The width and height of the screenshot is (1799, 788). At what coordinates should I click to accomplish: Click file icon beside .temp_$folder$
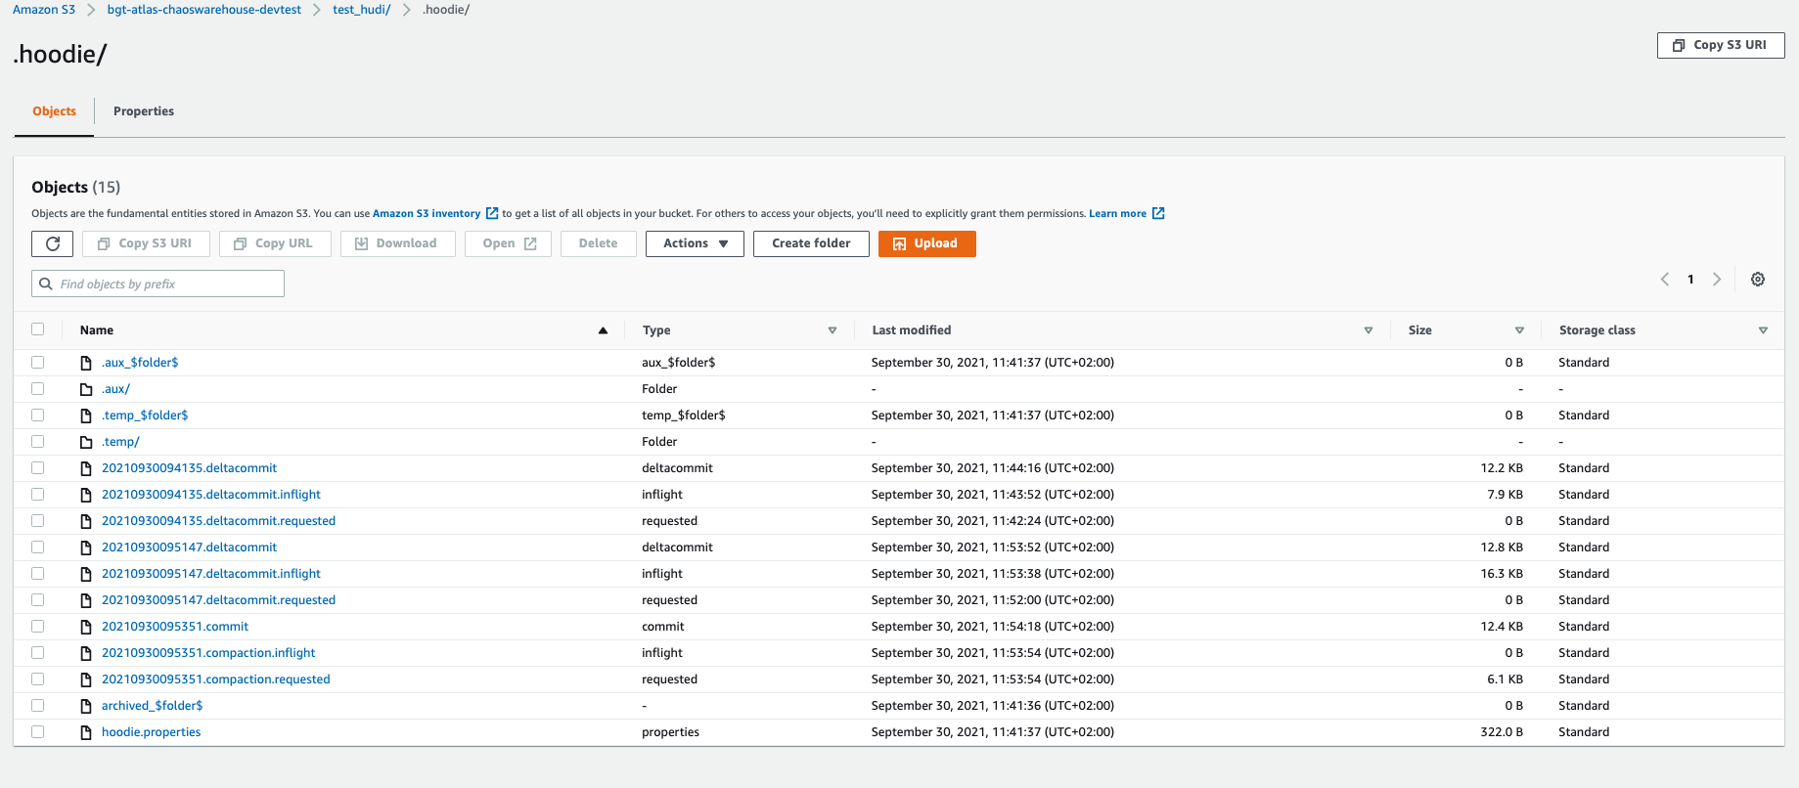[x=86, y=416]
